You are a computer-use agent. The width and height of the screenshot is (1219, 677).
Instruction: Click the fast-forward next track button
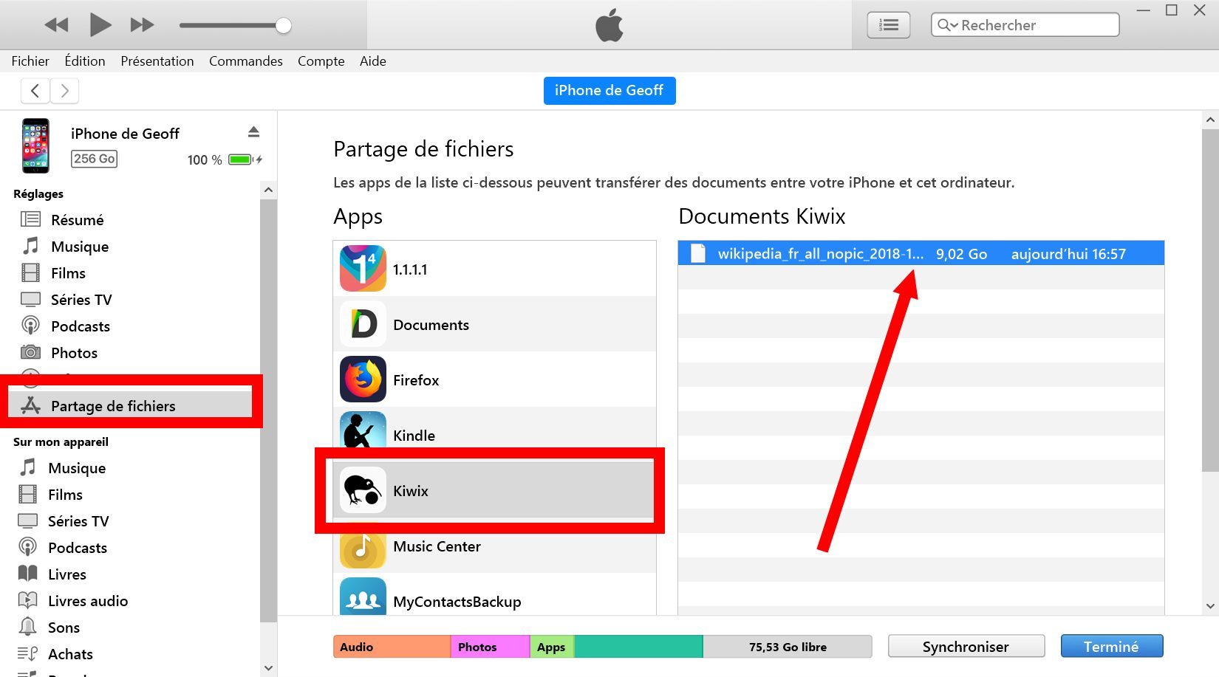pos(142,25)
